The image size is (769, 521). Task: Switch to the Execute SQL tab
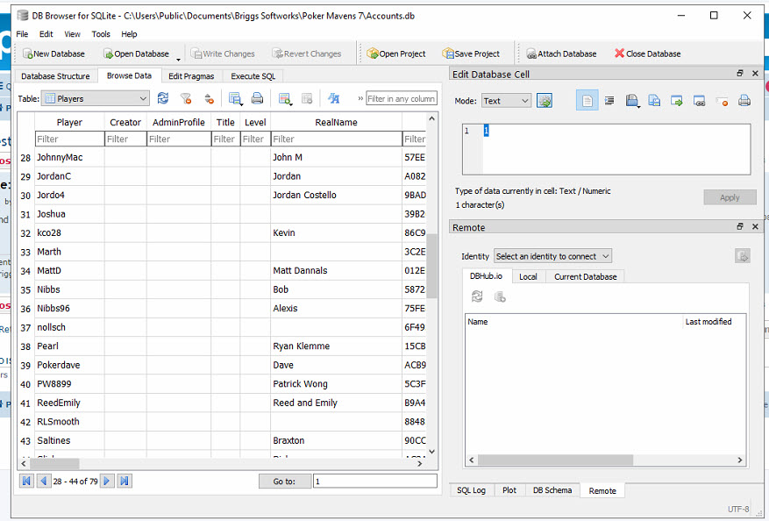(253, 76)
